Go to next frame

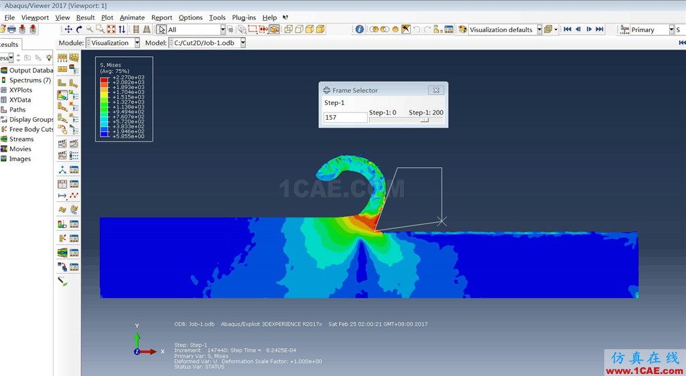(589, 29)
